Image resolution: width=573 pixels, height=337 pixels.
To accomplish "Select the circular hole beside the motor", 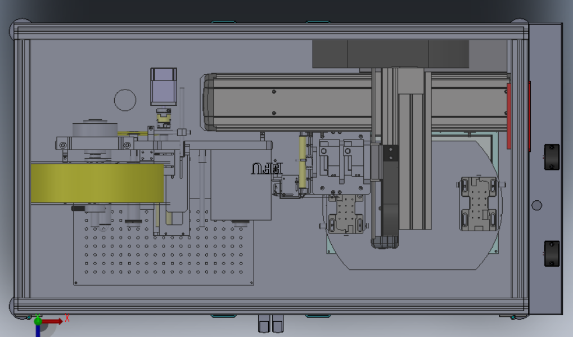I will click(x=125, y=100).
